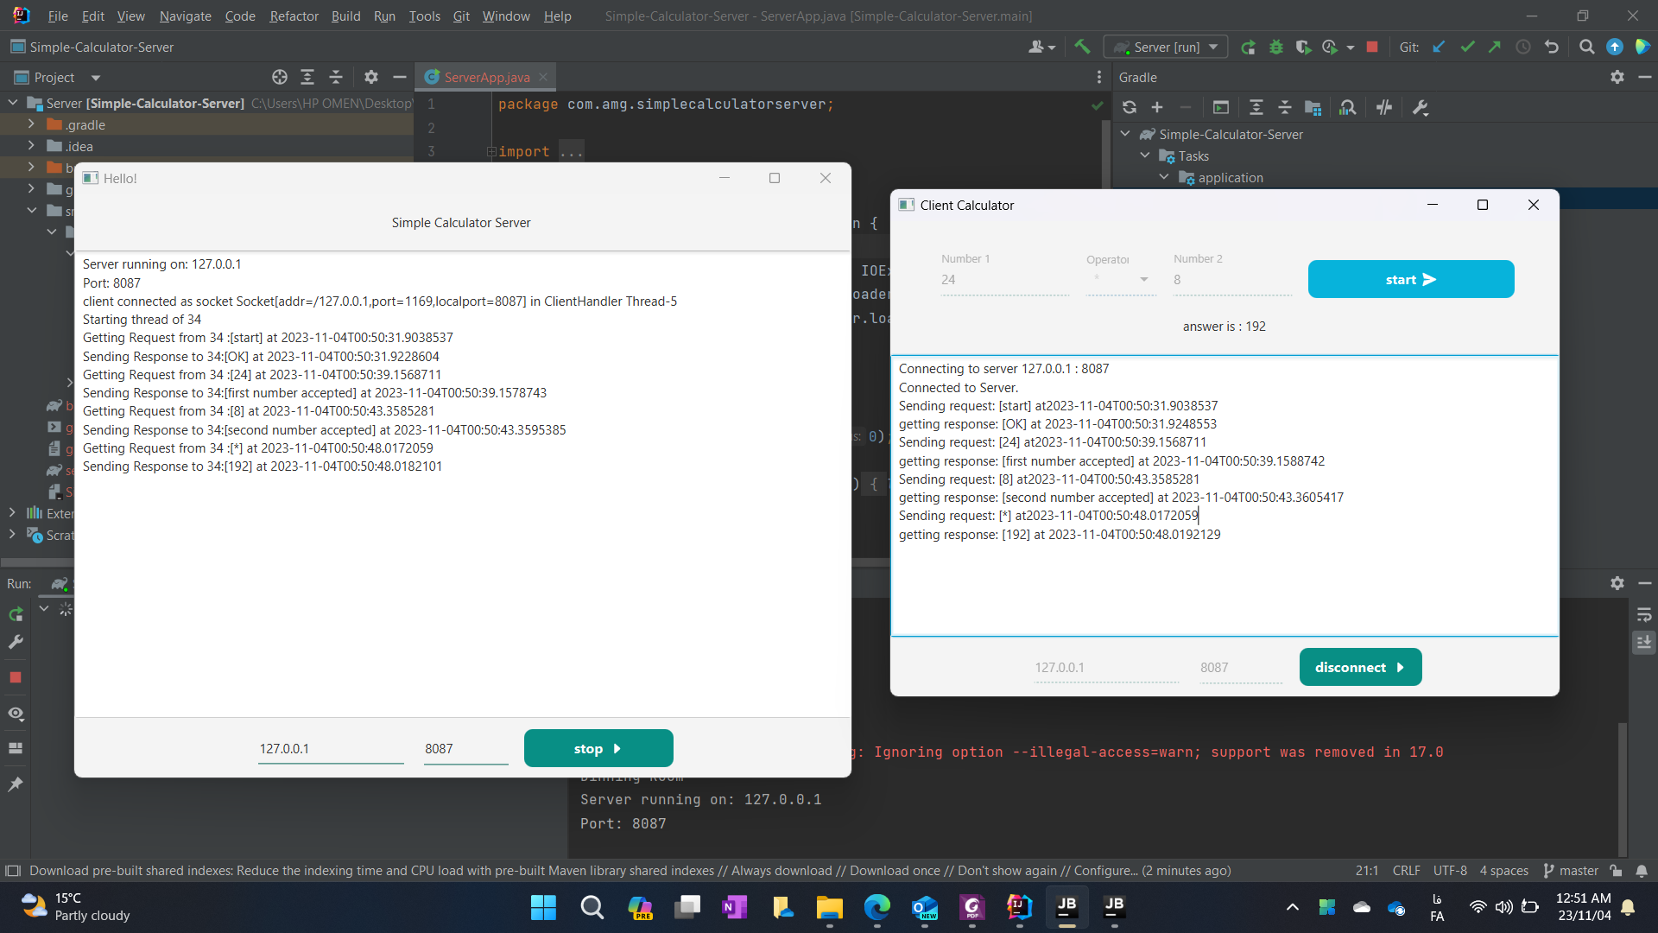Click Execute Gradle Task icon

(x=1220, y=107)
